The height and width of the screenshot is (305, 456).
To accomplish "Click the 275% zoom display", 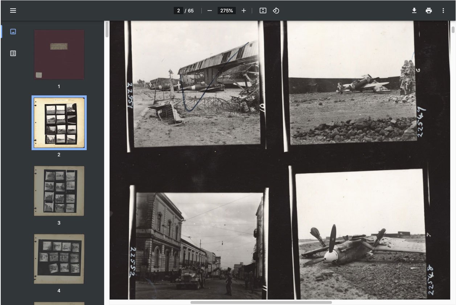I will click(x=226, y=11).
